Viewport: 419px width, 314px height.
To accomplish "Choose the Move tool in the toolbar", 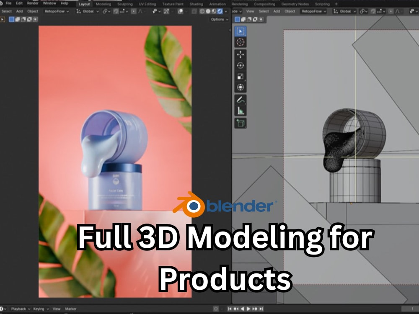I will [x=240, y=54].
